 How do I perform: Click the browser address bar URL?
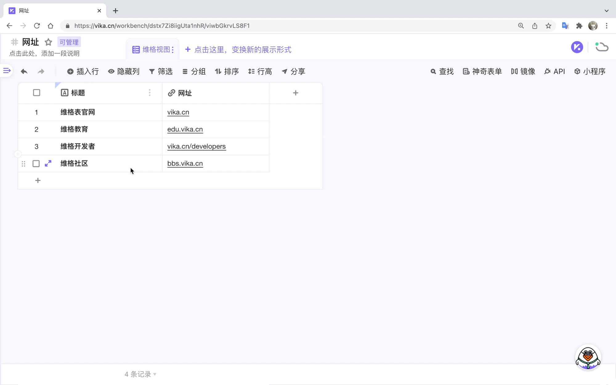(162, 26)
